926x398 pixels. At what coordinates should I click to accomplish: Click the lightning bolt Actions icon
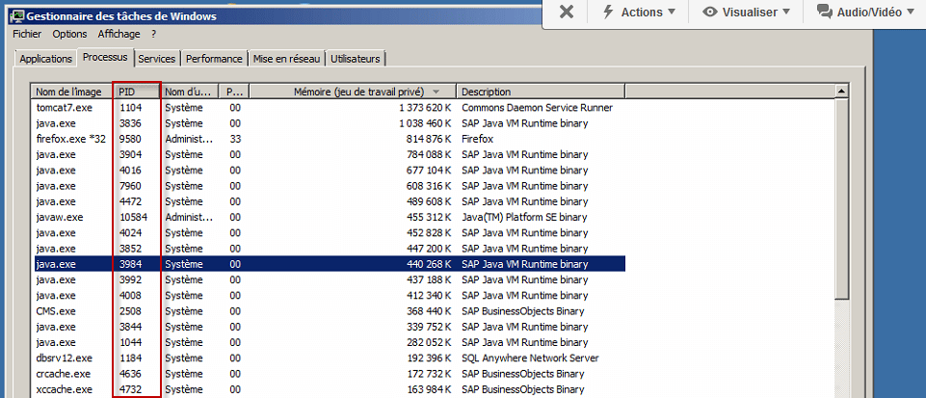608,12
